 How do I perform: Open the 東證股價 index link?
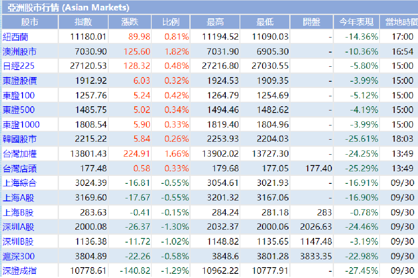point(20,80)
